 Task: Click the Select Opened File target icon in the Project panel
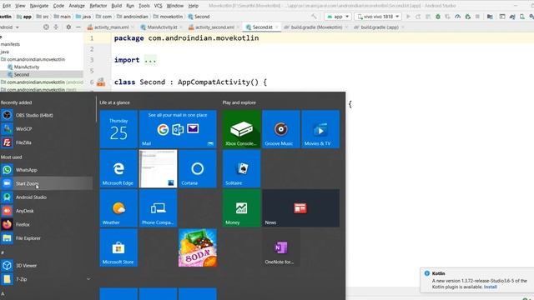[46, 27]
